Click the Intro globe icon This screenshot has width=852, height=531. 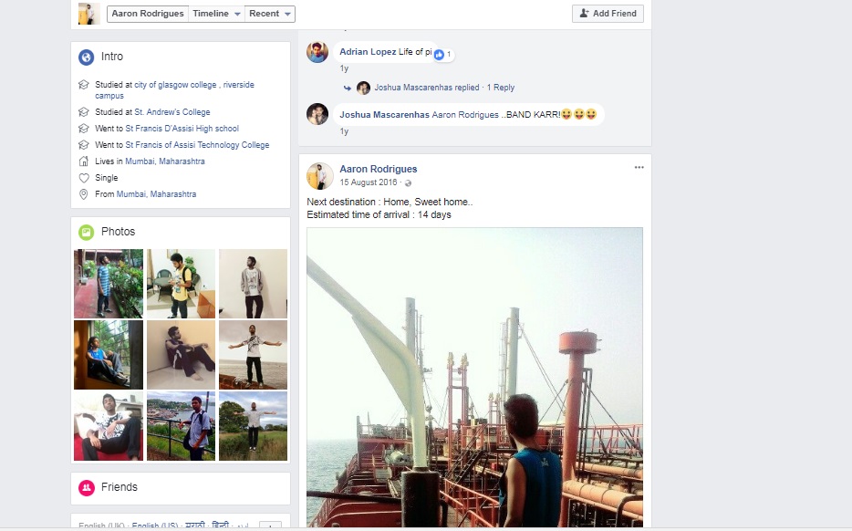click(x=87, y=57)
